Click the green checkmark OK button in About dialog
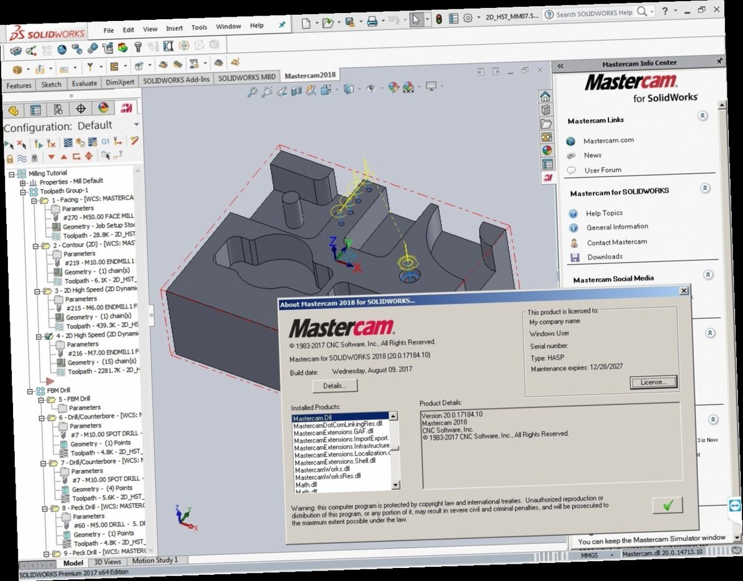The height and width of the screenshot is (581, 743). click(x=667, y=505)
